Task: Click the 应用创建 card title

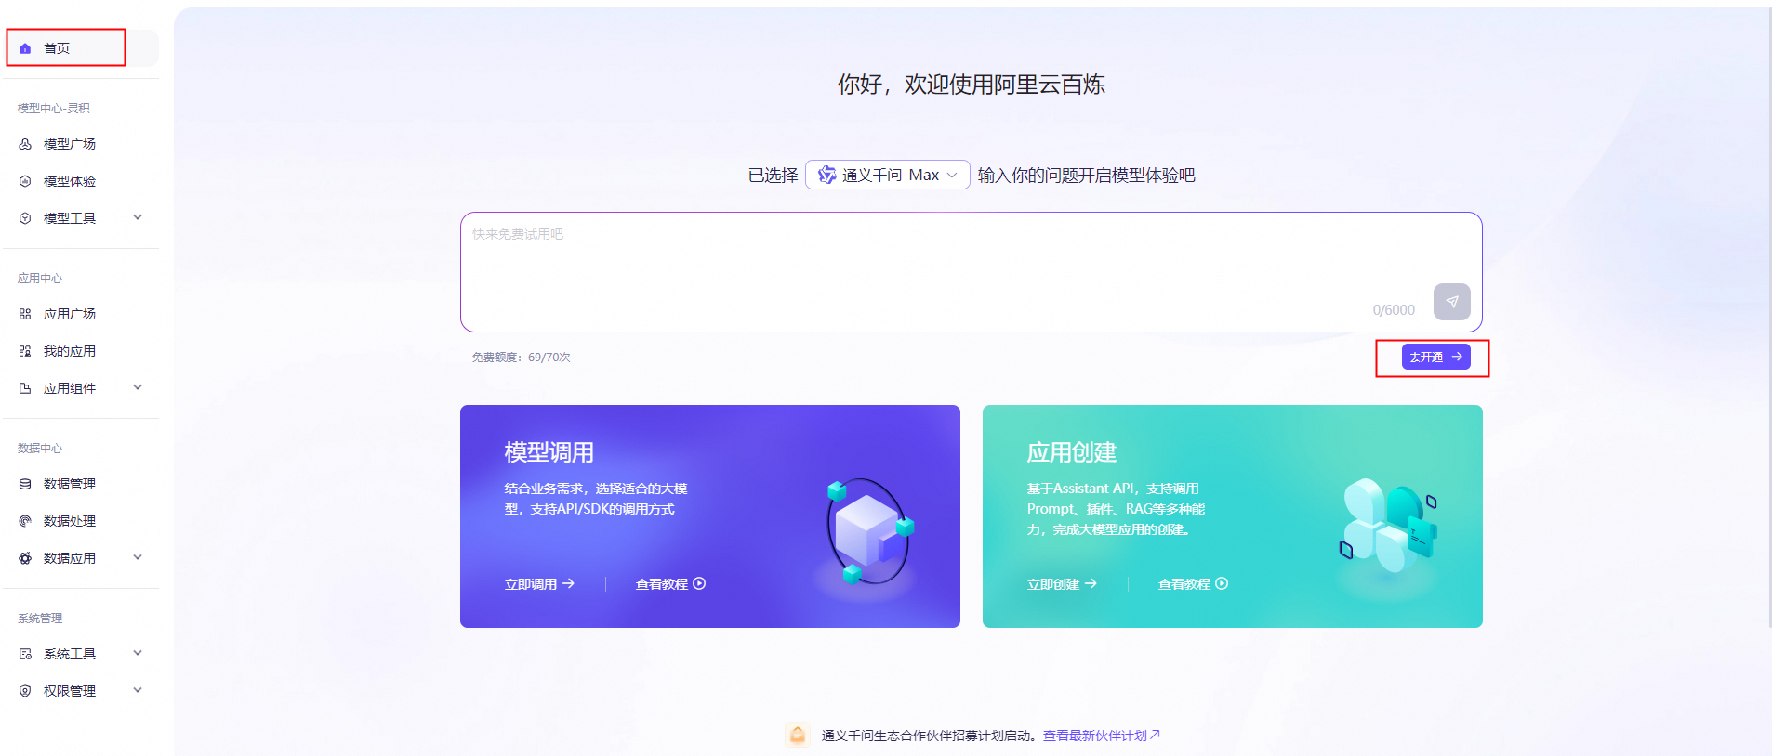Action: point(1072,452)
